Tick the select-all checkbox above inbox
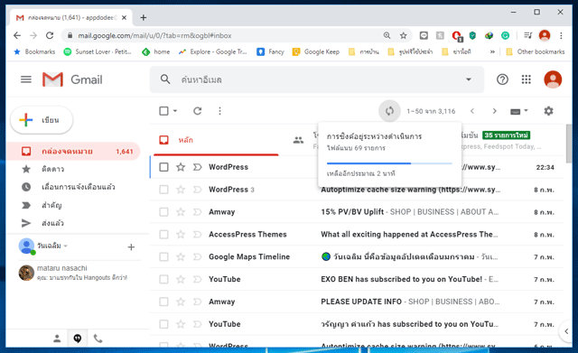Image resolution: width=578 pixels, height=353 pixels. pyautogui.click(x=163, y=111)
